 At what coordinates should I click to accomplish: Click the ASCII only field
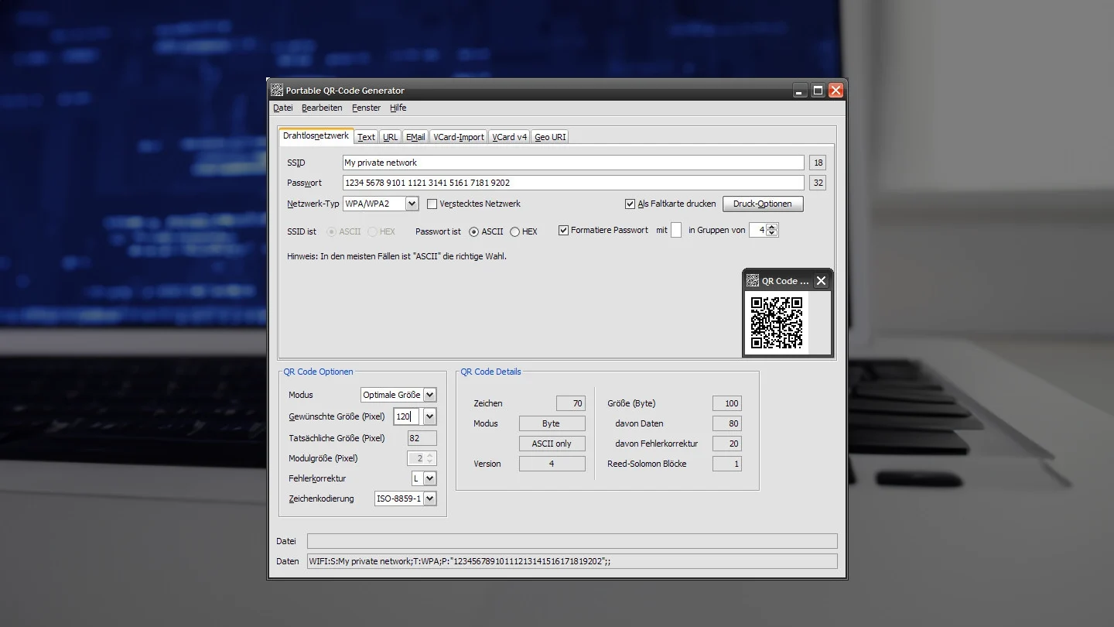552,444
